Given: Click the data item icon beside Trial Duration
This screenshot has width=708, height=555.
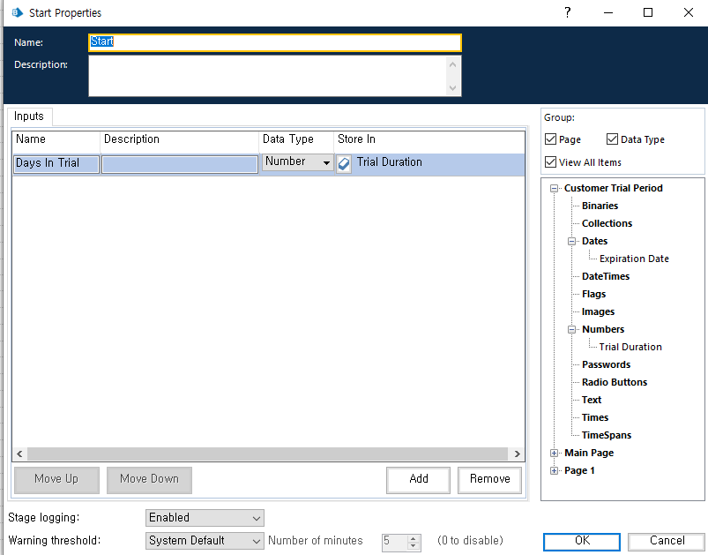Looking at the screenshot, I should tap(344, 163).
